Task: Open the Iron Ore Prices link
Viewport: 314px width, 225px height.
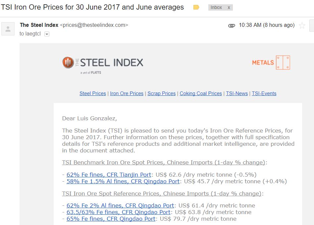Action: [127, 93]
